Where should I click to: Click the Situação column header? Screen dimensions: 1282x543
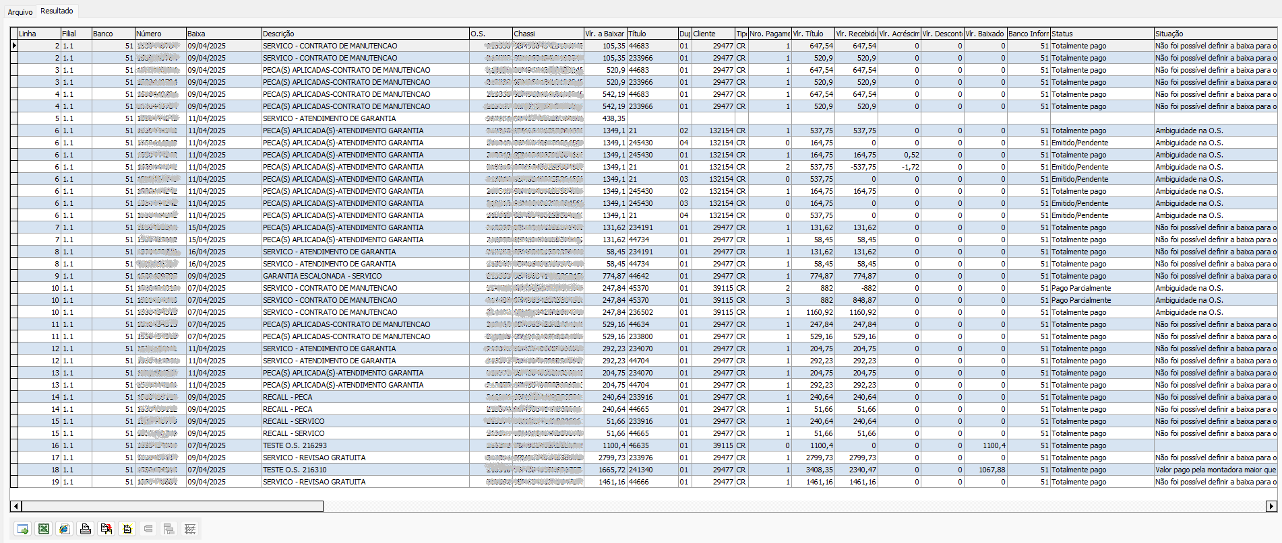tap(1216, 34)
